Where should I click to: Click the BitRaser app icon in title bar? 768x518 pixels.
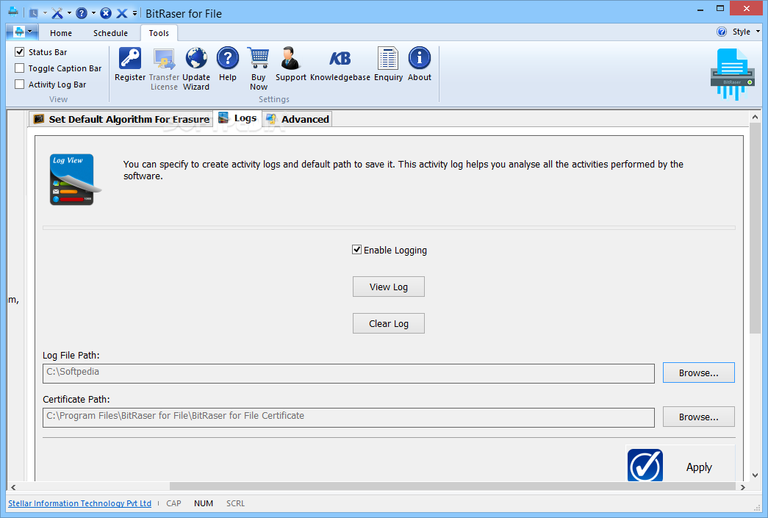pos(13,12)
